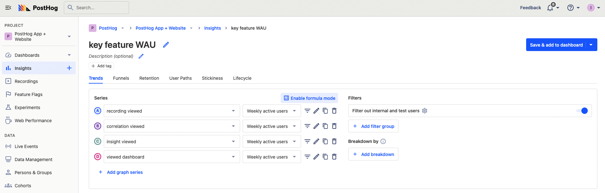Screen dimensions: 605x193
Task: Click the Breakdown by info icon
Action: (383, 141)
